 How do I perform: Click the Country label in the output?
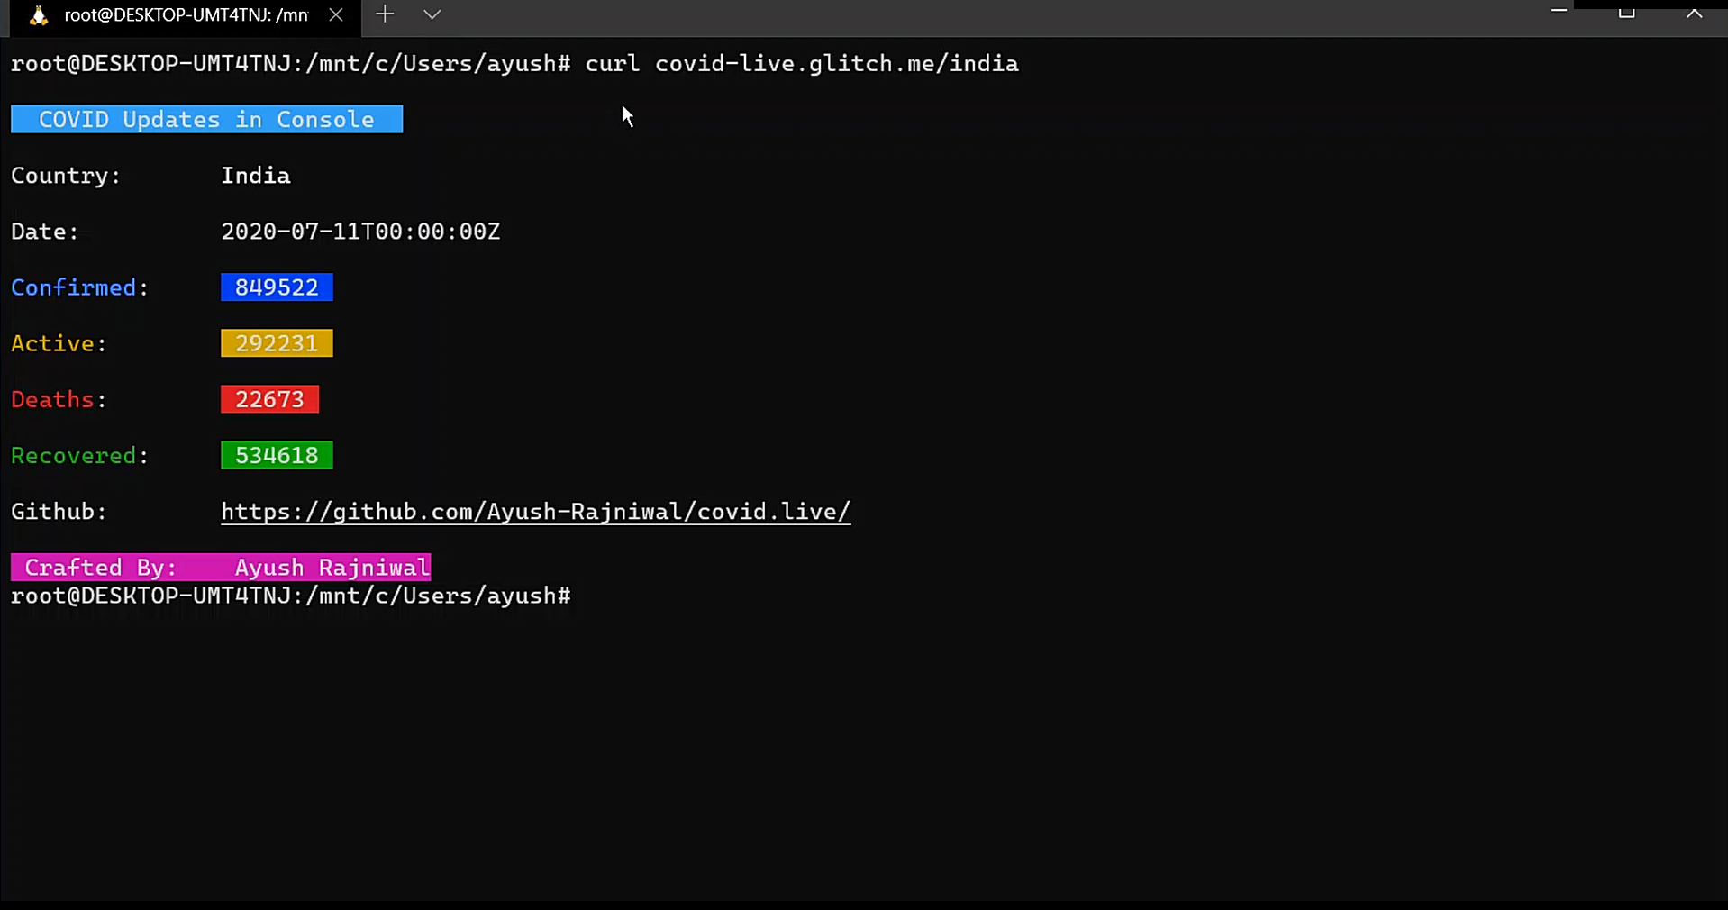pos(64,175)
